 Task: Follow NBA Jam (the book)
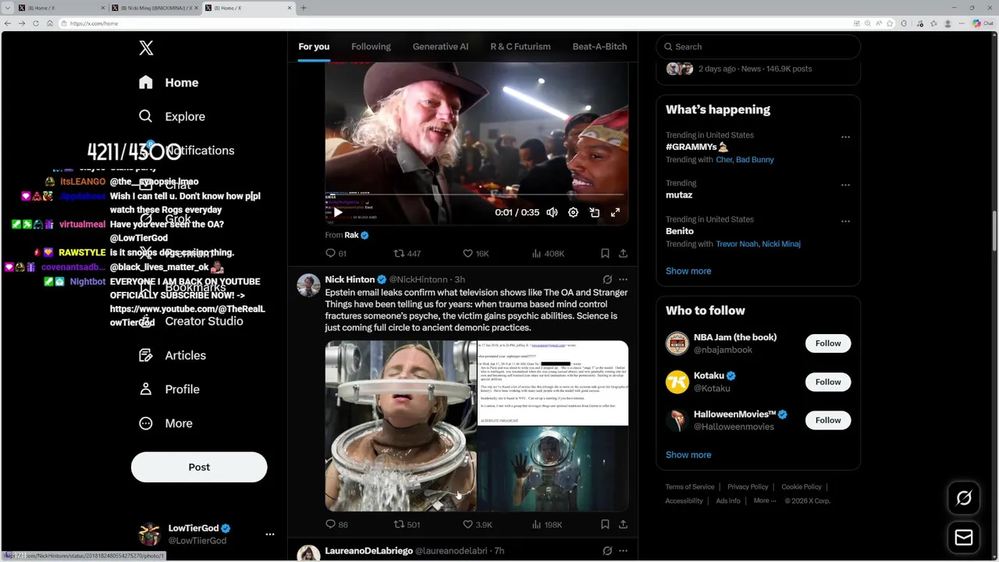(x=828, y=343)
